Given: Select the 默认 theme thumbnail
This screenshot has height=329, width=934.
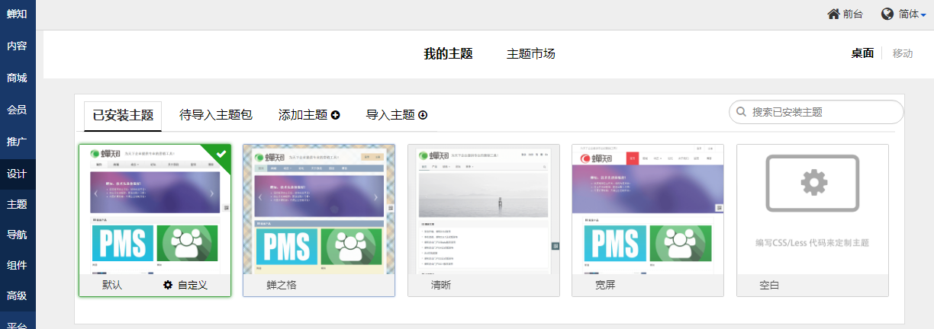Looking at the screenshot, I should tap(155, 209).
